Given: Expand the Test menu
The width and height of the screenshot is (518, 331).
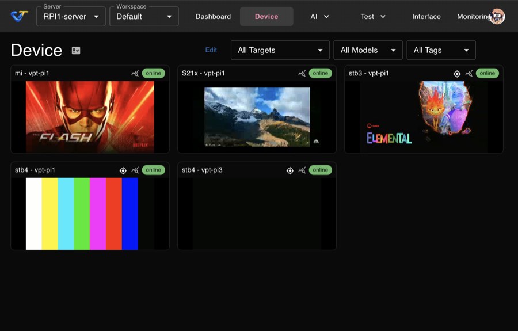Looking at the screenshot, I should pyautogui.click(x=373, y=17).
